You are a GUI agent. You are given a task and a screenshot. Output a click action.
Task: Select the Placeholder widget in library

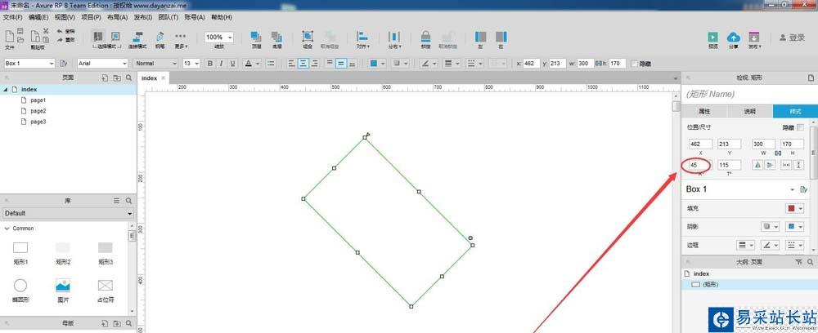(106, 290)
